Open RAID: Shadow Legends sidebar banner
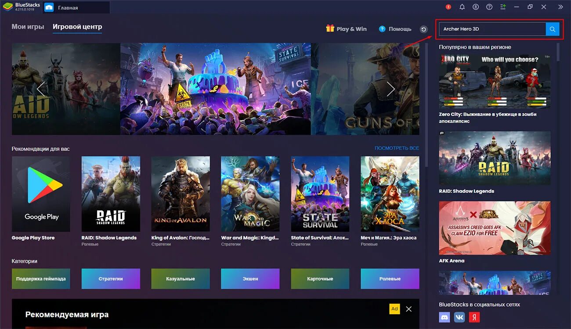This screenshot has width=571, height=329. [495, 158]
